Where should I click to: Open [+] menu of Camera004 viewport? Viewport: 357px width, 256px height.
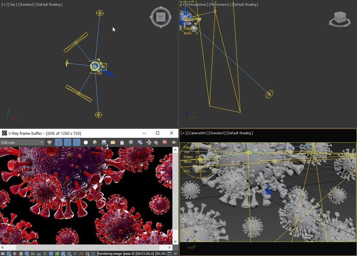click(184, 133)
